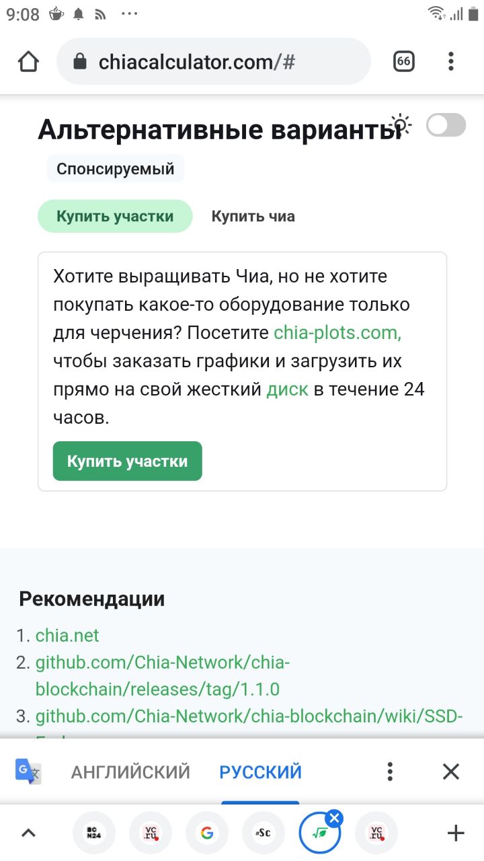484x861 pixels.
Task: Switch to the Купить чиа tab
Action: point(253,217)
